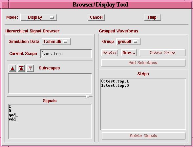Screen dimensions: 193x147
Task: Go up one scope with the up arrow
Action: (x=12, y=68)
